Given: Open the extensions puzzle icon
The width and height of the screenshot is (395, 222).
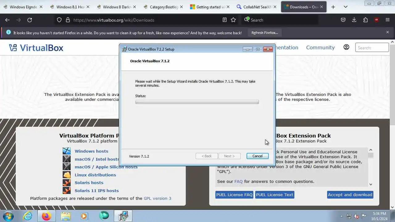Looking at the screenshot, I should point(365,20).
